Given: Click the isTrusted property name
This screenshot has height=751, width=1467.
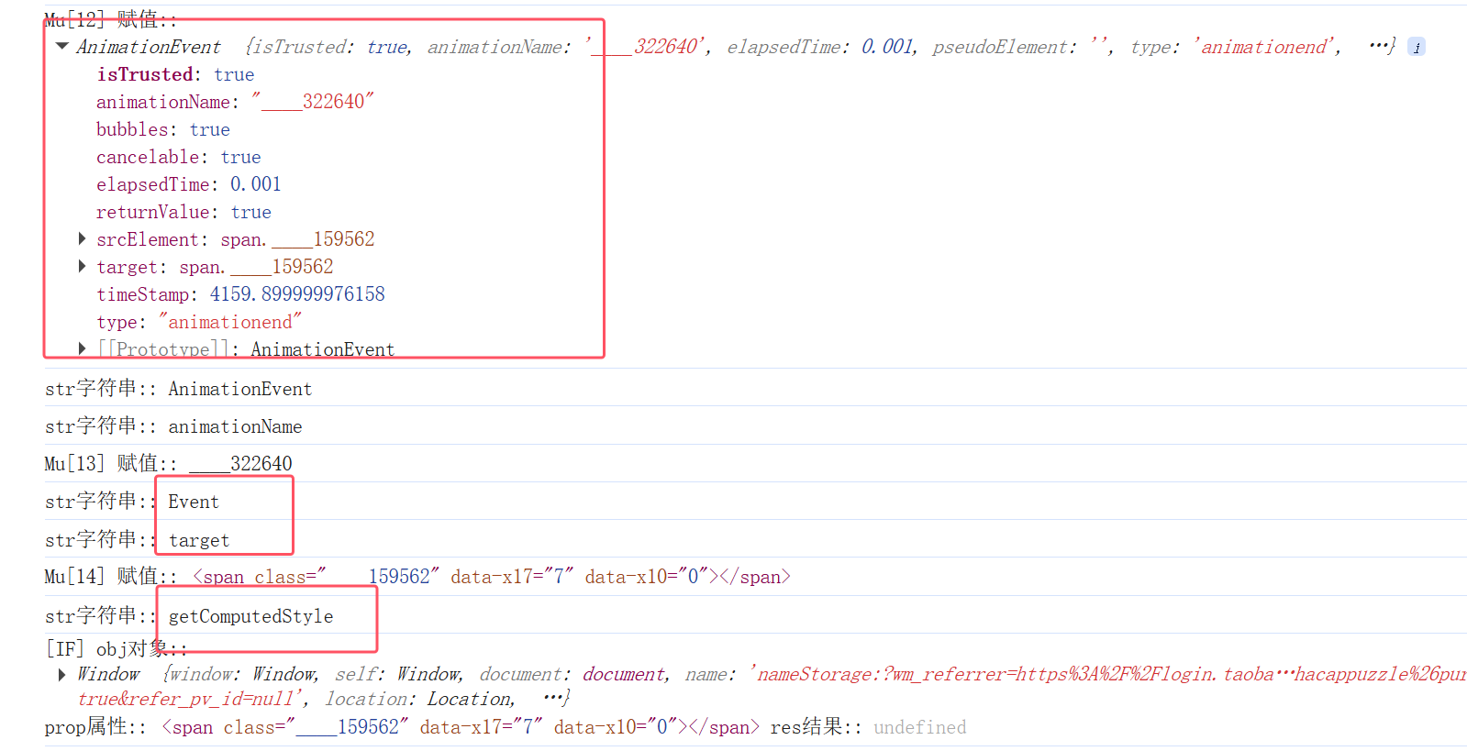Looking at the screenshot, I should (145, 75).
